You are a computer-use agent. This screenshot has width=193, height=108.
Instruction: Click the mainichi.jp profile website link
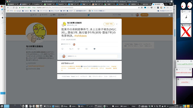click(x=36, y=66)
